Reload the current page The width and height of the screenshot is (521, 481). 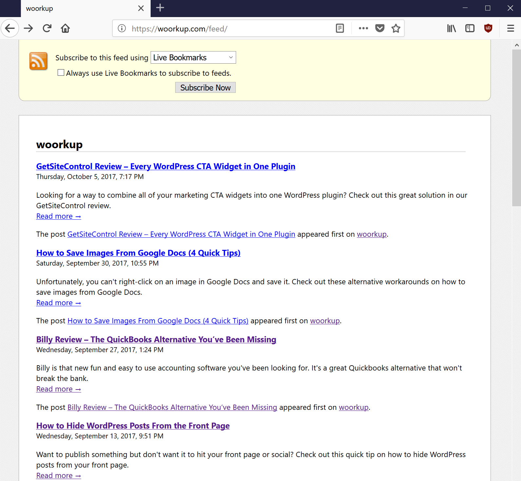tap(47, 28)
